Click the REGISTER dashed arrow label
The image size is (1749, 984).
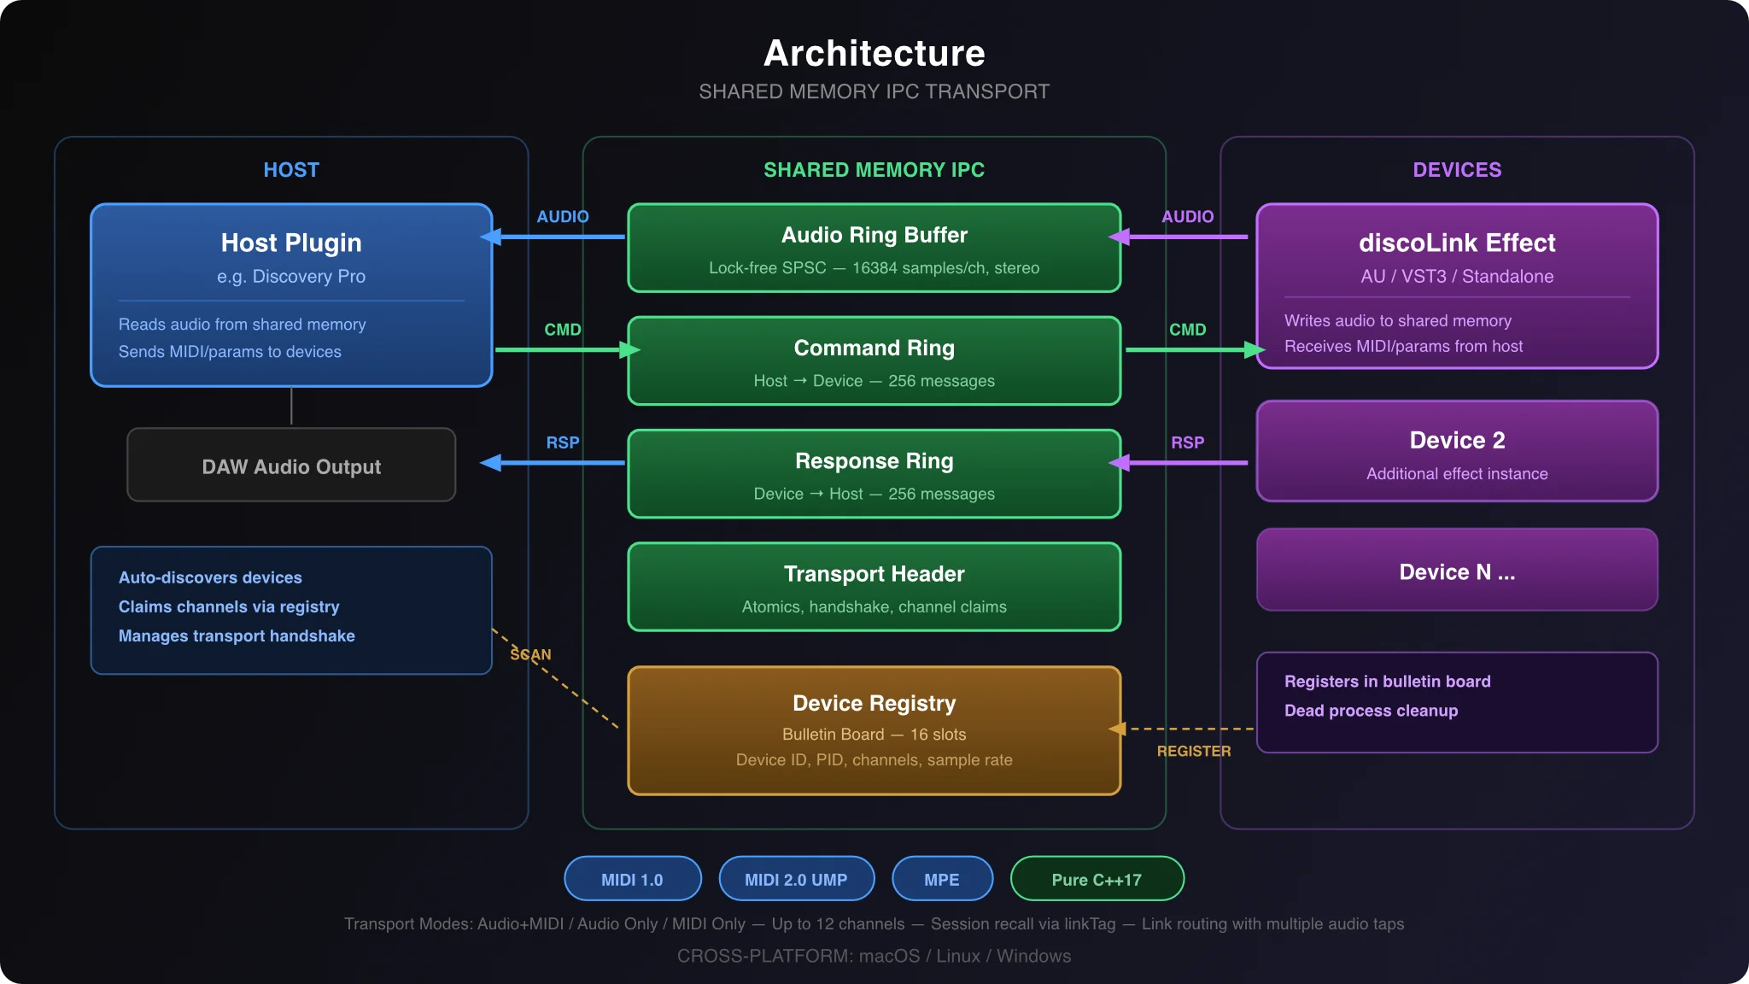click(1194, 751)
